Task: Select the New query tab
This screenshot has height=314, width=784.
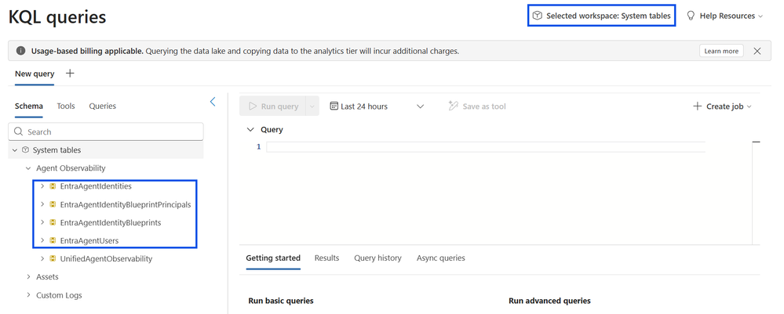Action: coord(35,74)
